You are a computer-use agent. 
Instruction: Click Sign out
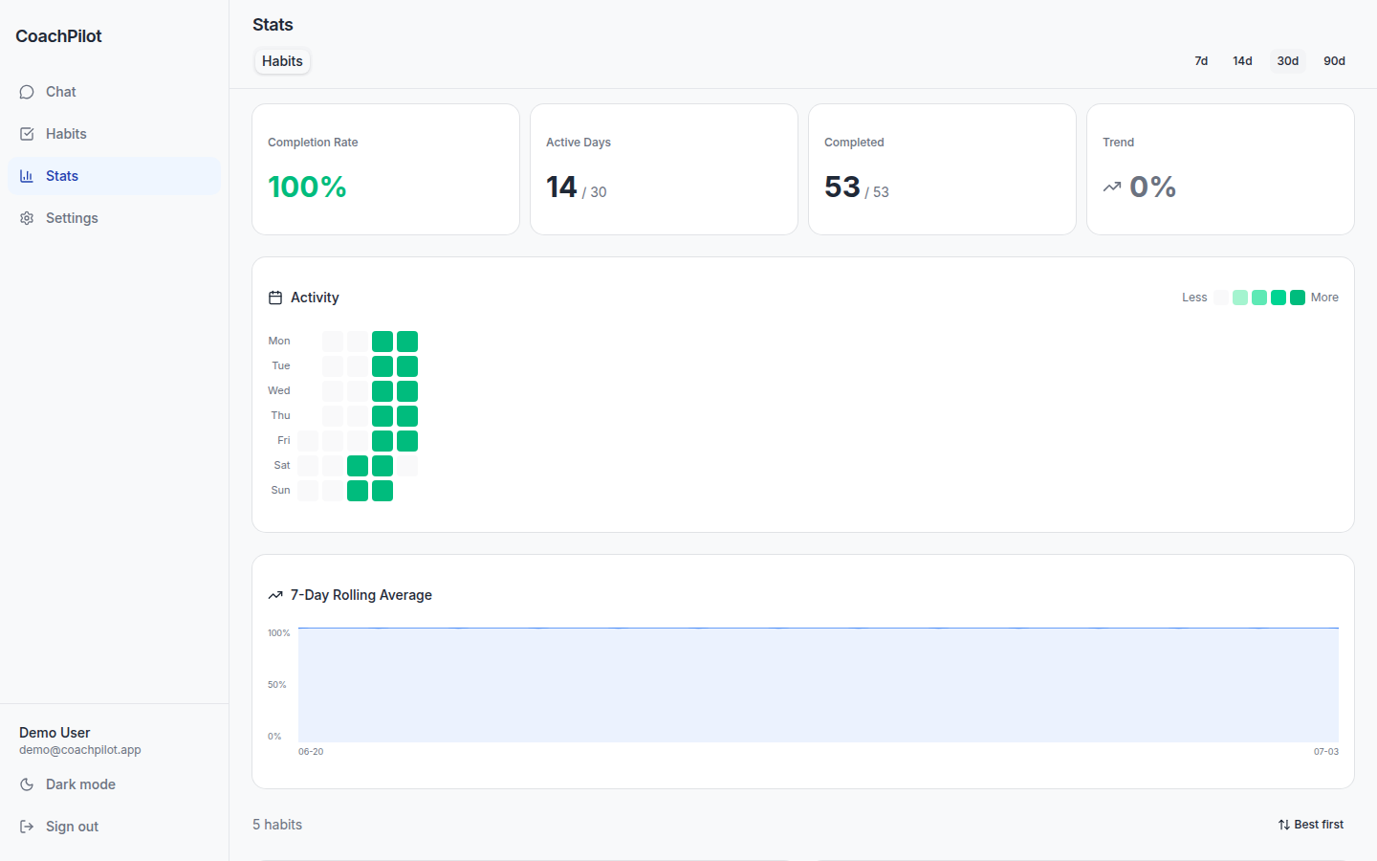pos(114,827)
